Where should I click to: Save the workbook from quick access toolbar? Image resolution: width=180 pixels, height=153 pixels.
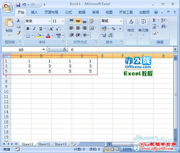point(18,5)
